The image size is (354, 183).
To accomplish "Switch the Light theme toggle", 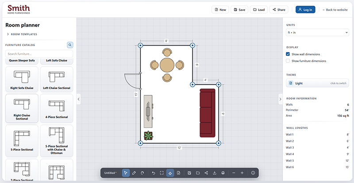I will tap(317, 83).
